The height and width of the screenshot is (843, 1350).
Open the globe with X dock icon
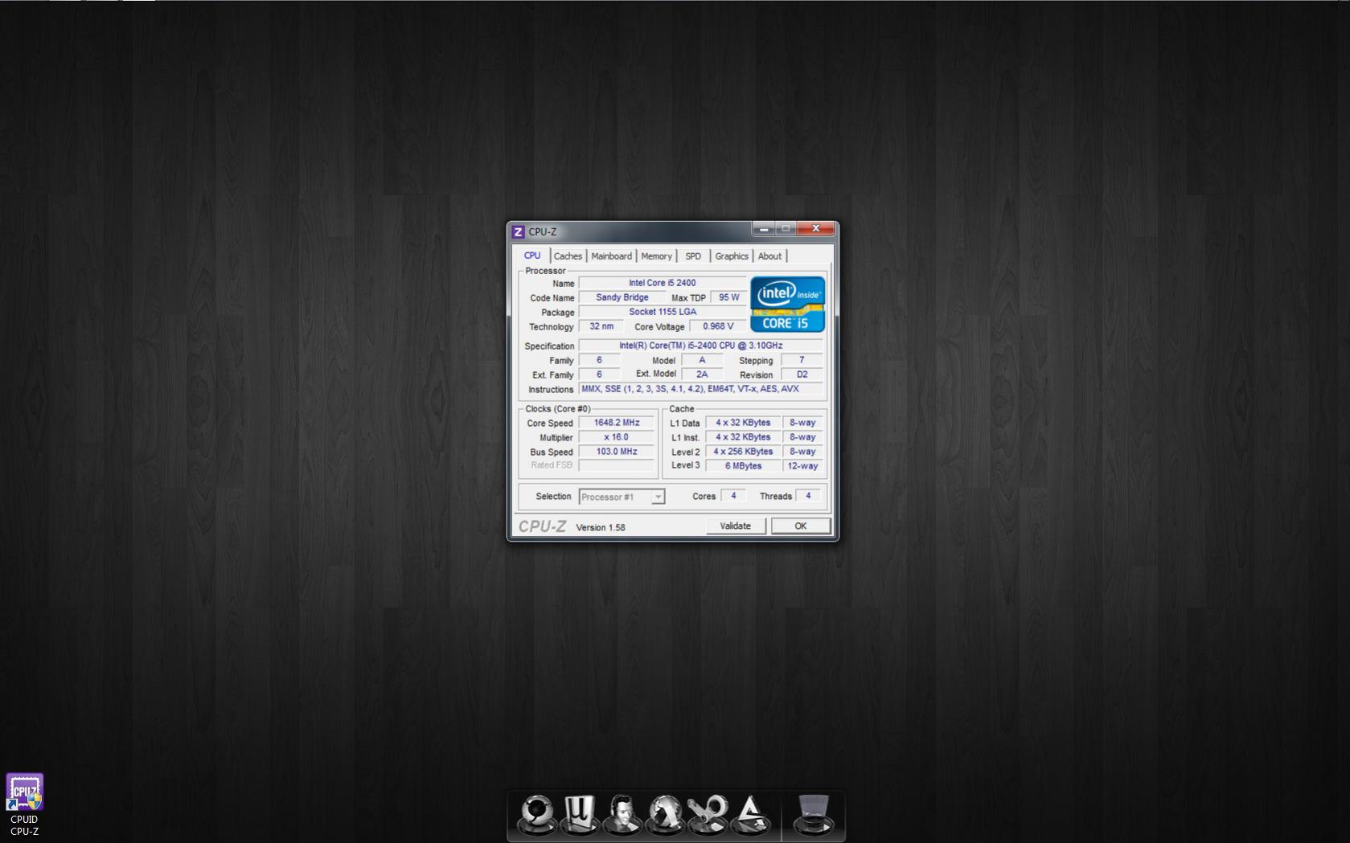click(665, 813)
